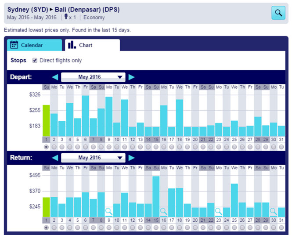
Task: Select the Chart tab
Action: point(92,45)
